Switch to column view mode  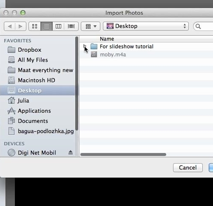58,26
